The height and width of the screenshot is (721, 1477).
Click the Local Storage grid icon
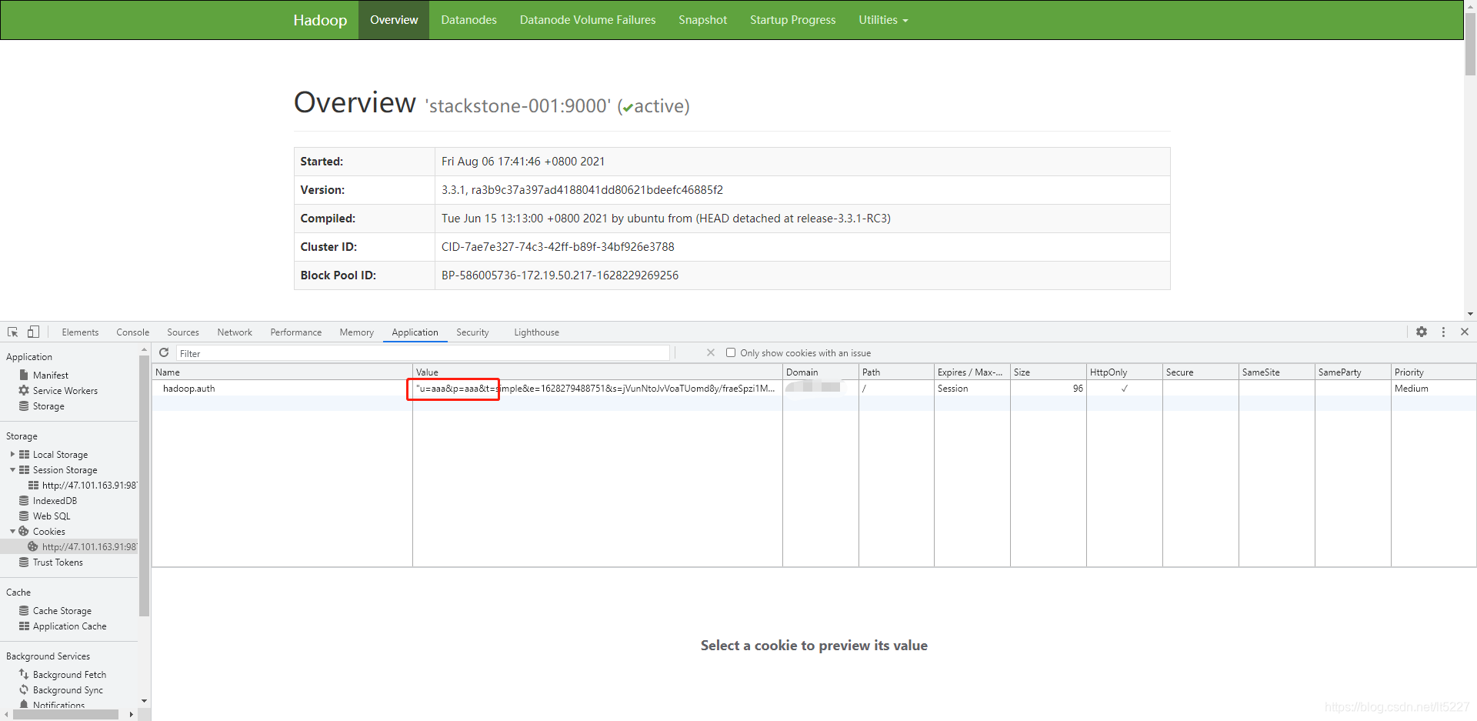click(24, 454)
